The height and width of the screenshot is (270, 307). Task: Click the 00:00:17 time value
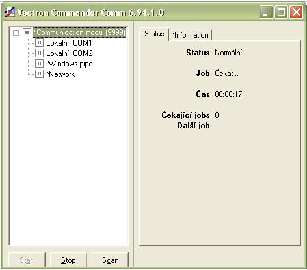click(228, 94)
